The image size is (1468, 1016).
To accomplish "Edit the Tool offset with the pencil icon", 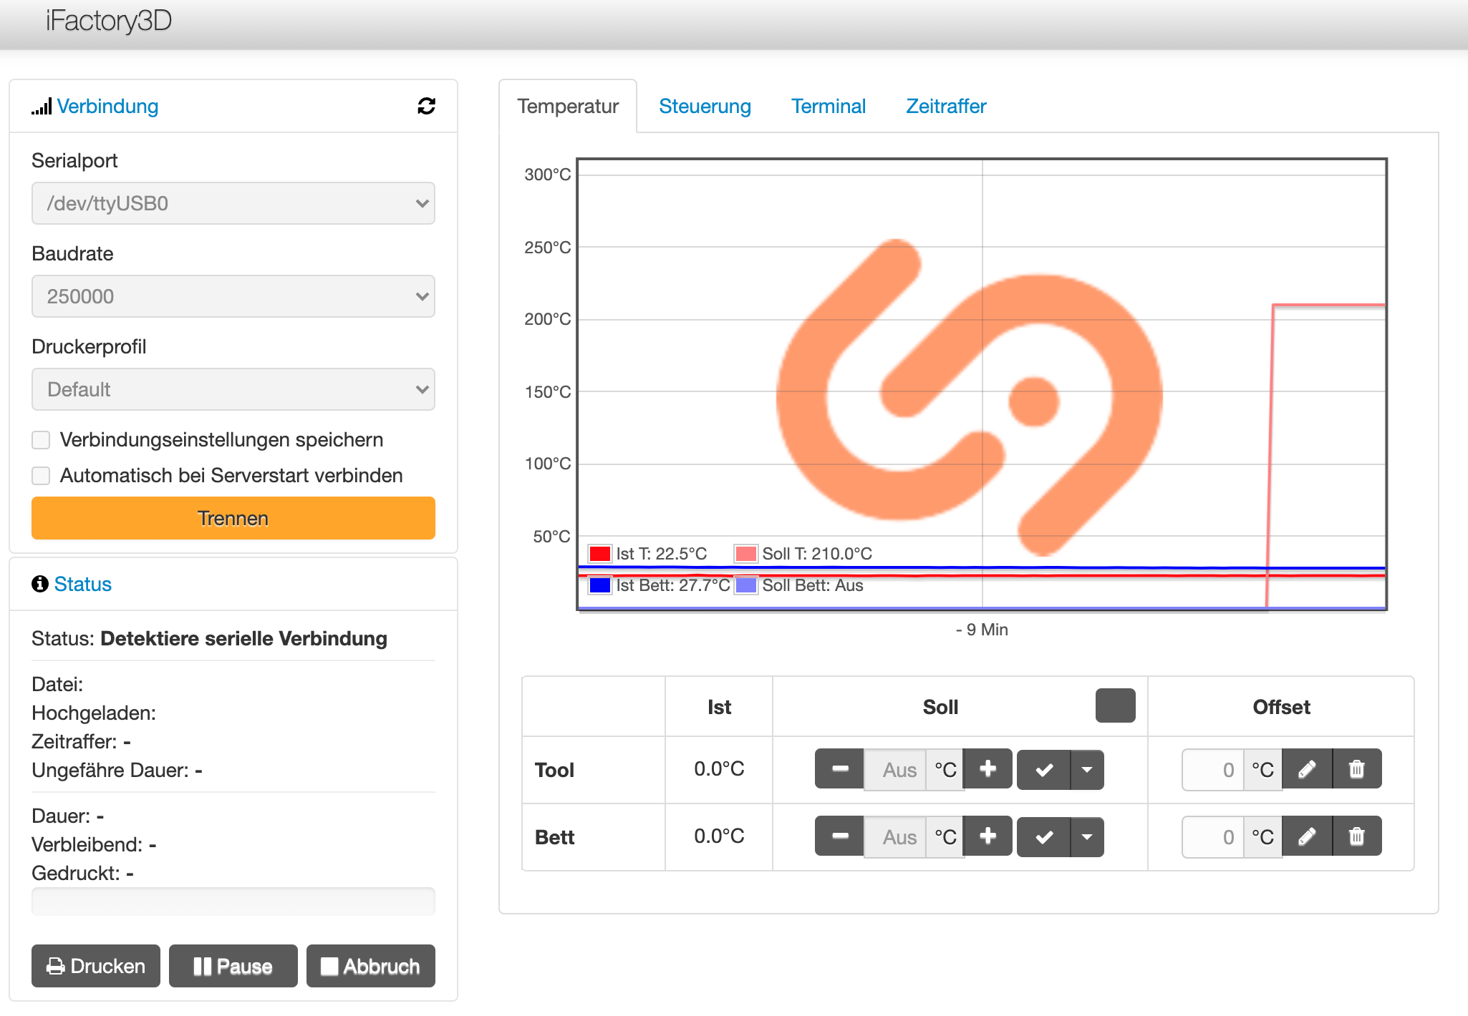I will (x=1307, y=769).
